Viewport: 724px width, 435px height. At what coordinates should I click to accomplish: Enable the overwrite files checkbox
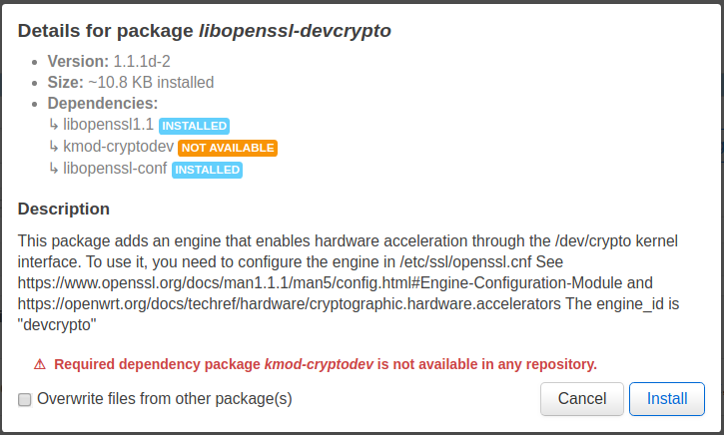tap(25, 399)
